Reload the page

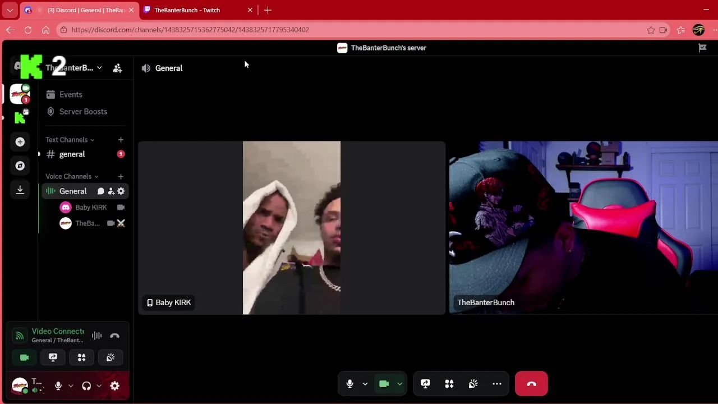point(28,30)
